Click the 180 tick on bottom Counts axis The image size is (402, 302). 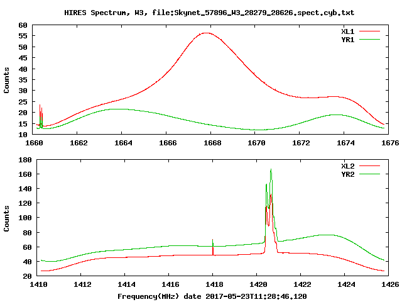point(25,160)
